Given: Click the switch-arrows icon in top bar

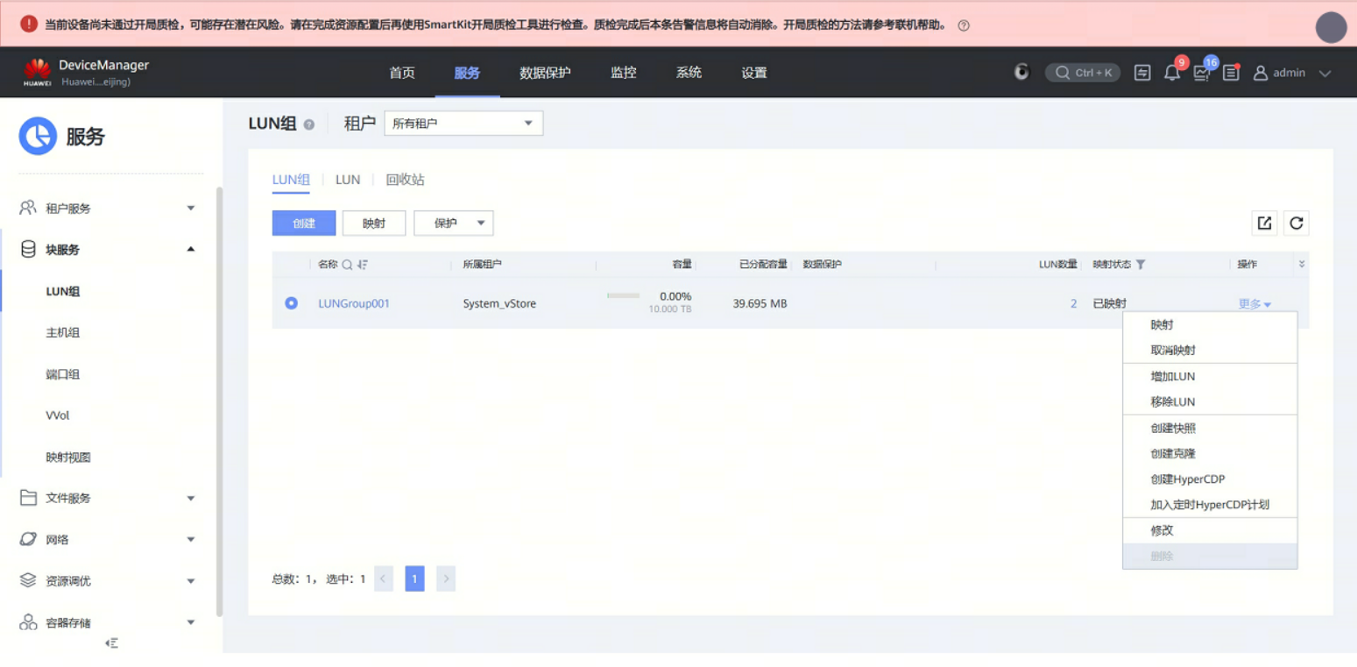Looking at the screenshot, I should pos(1142,73).
